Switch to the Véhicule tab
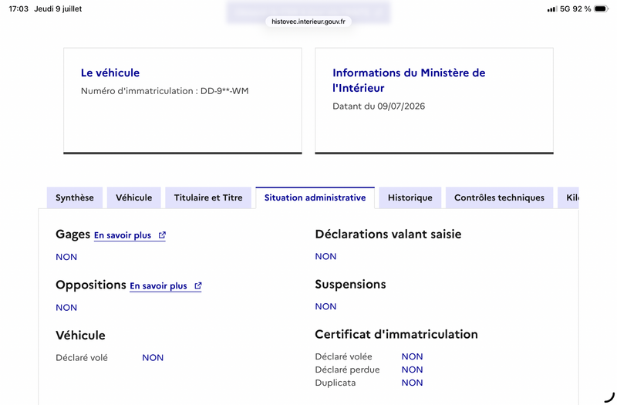617x405 pixels. point(133,197)
